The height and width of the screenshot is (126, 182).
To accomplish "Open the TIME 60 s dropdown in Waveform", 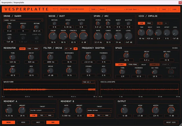I will 89,82.
